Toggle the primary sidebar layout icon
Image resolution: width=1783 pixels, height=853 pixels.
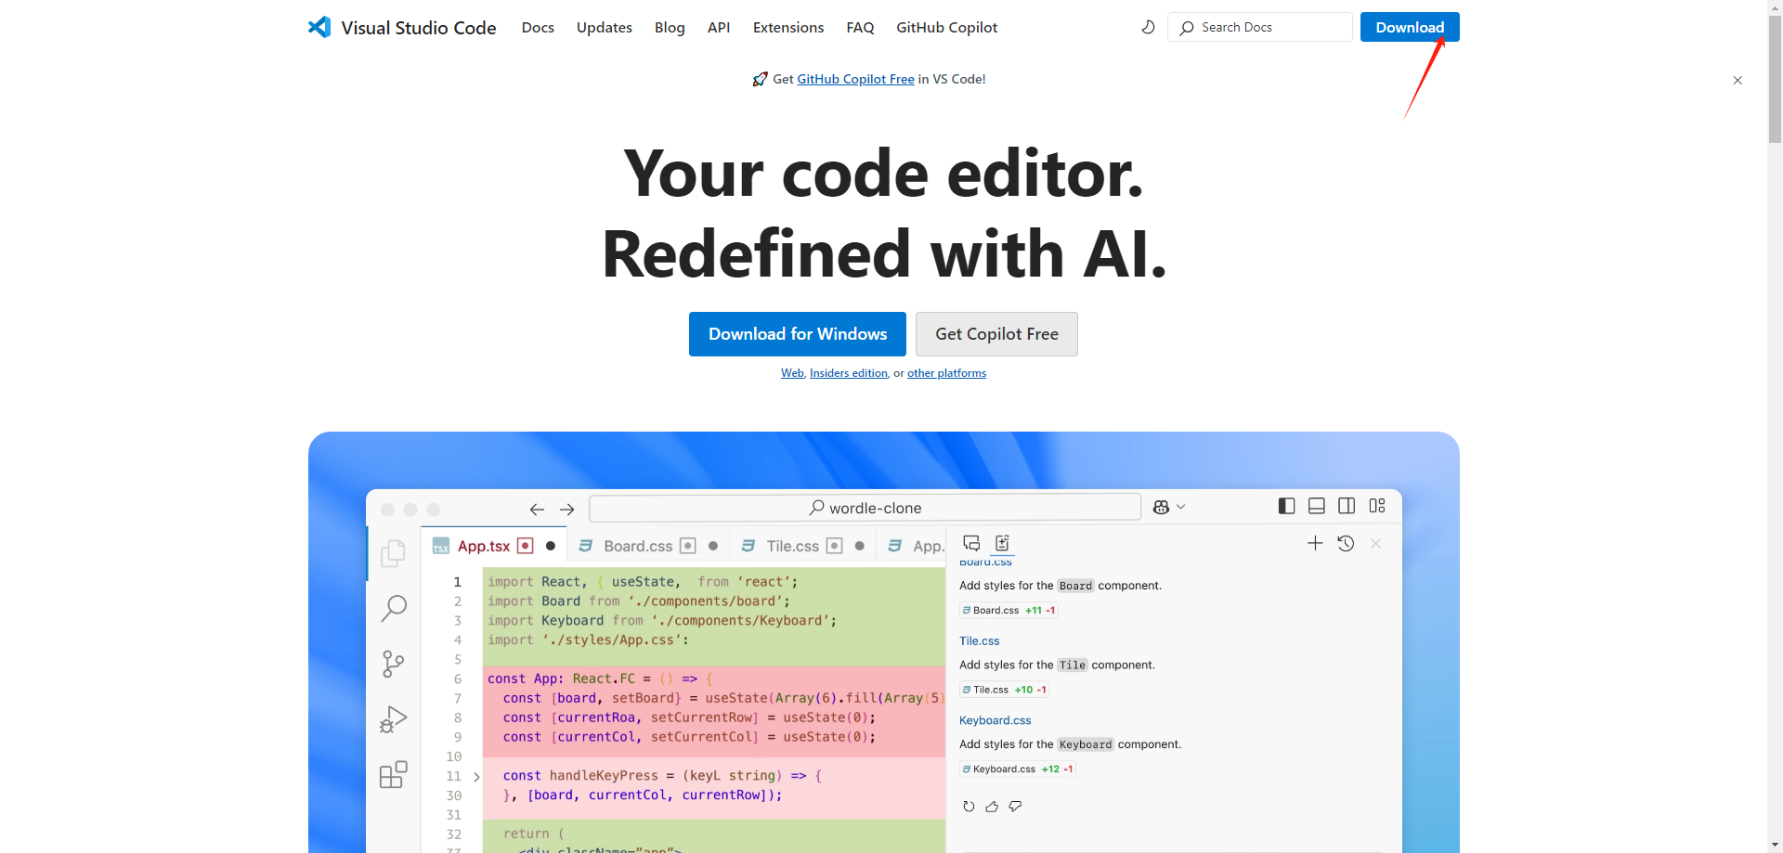[x=1286, y=506]
